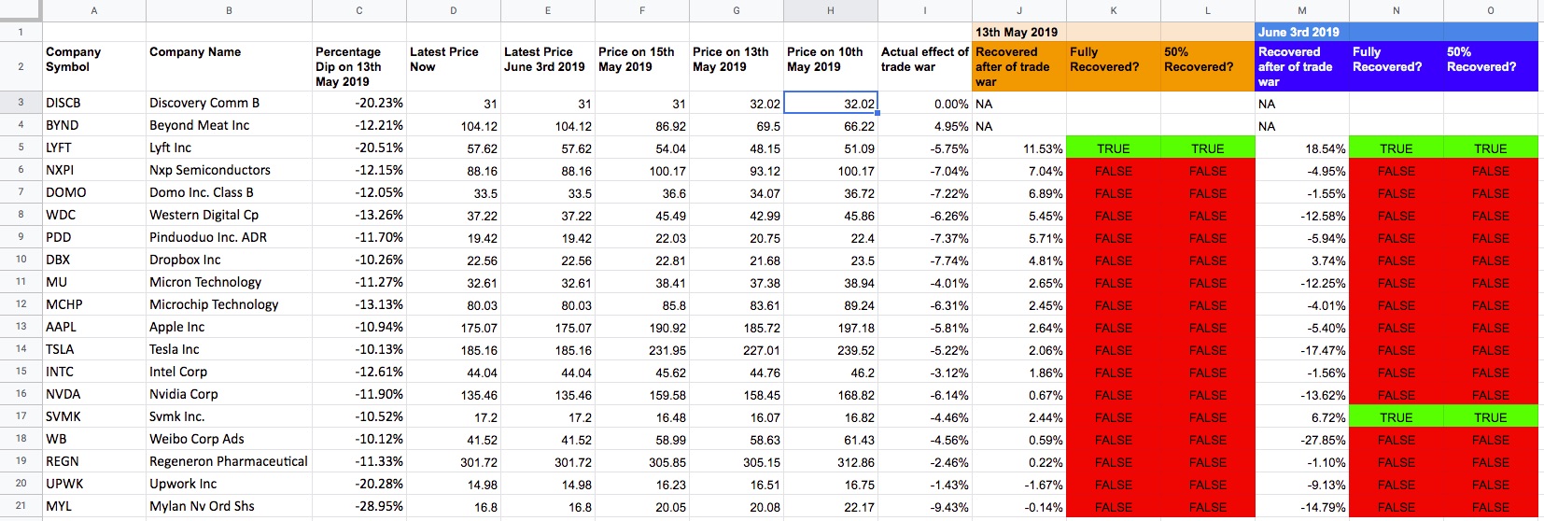Select row header 2

click(21, 66)
